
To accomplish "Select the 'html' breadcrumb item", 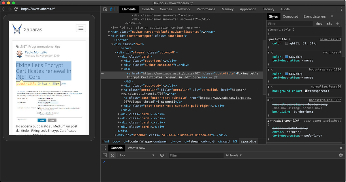I will click(x=106, y=141).
